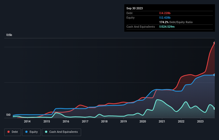Click the 2014 x-axis label
This screenshot has height=140, width=219.
tap(27, 121)
